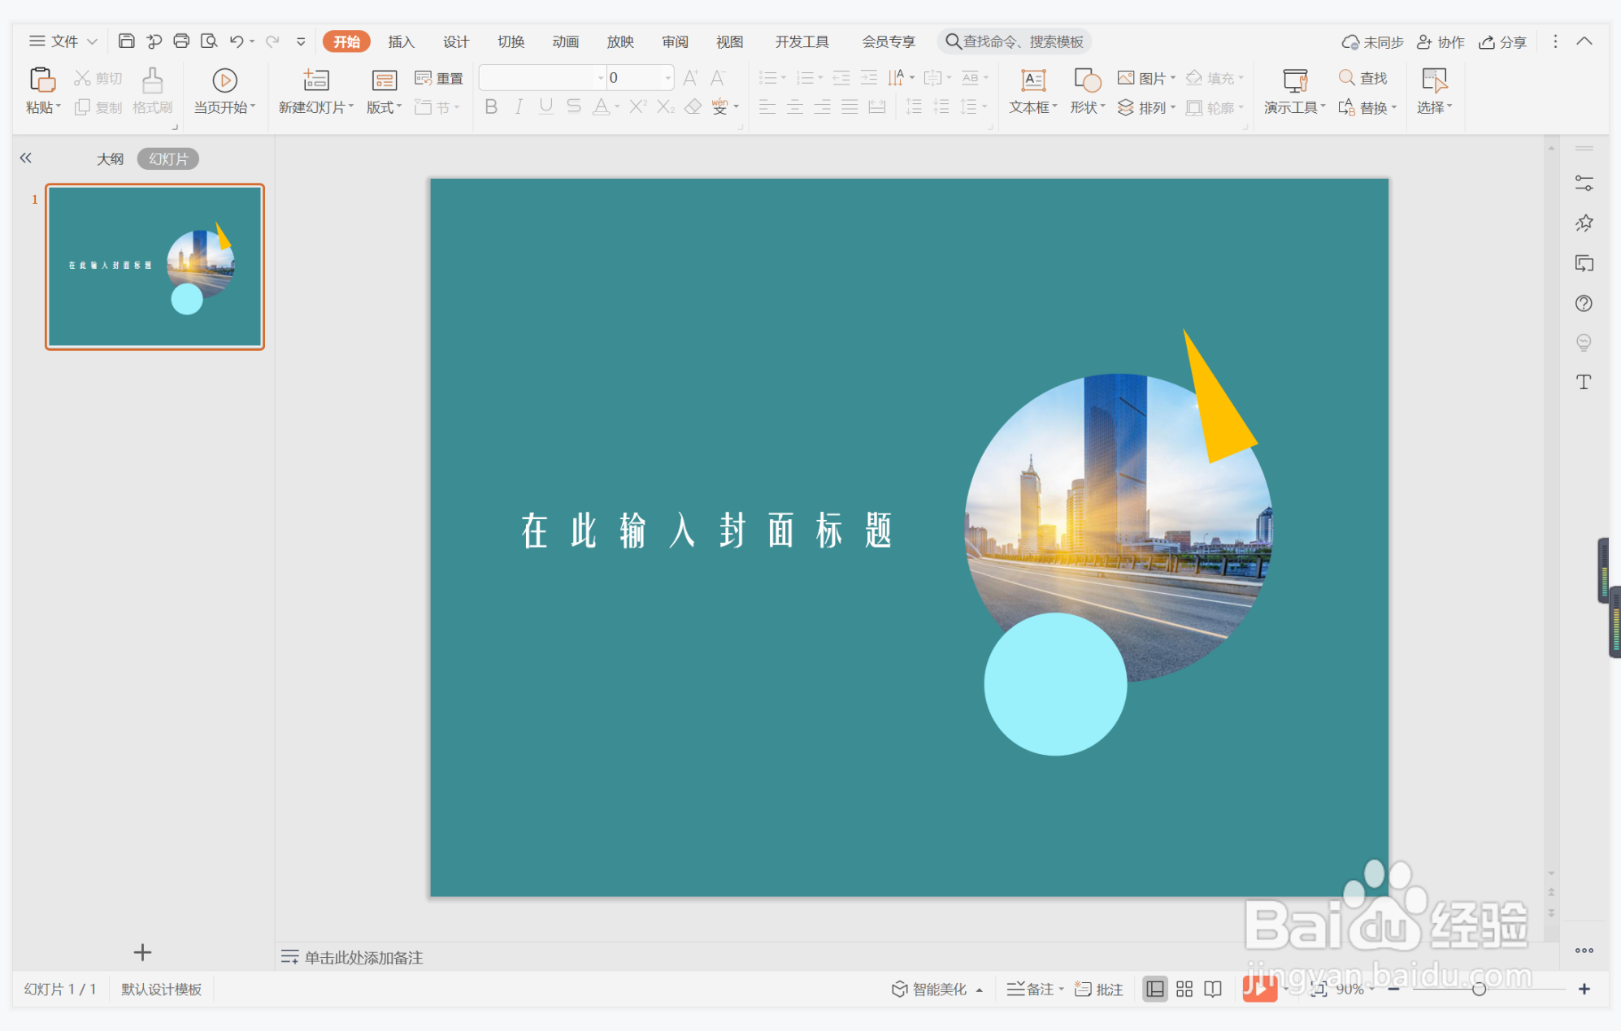Expand the 文件 menu arrow

point(92,41)
